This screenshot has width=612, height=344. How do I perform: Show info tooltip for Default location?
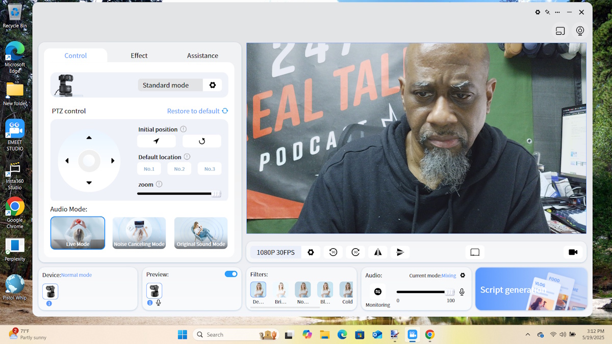(187, 157)
